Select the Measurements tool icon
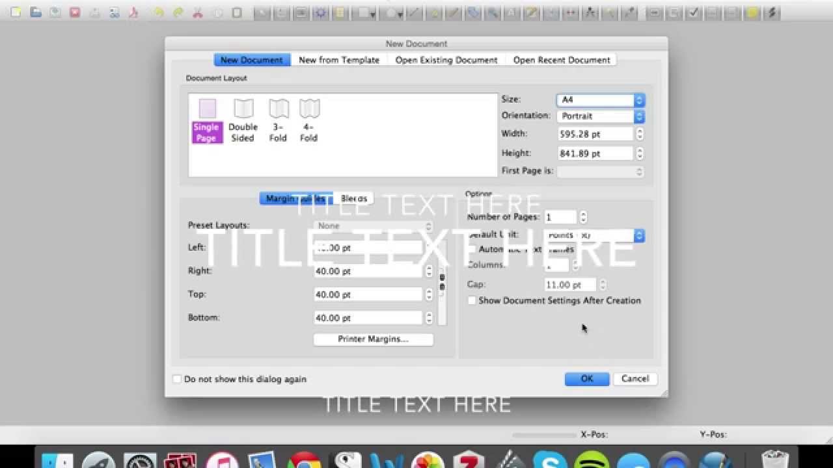The width and height of the screenshot is (833, 468). tap(589, 12)
